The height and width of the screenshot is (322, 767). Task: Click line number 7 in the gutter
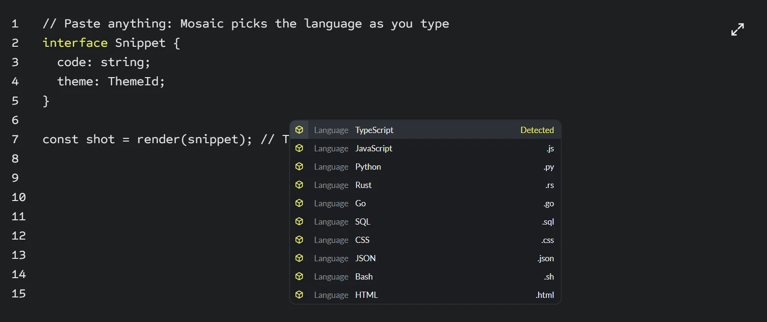[15, 139]
